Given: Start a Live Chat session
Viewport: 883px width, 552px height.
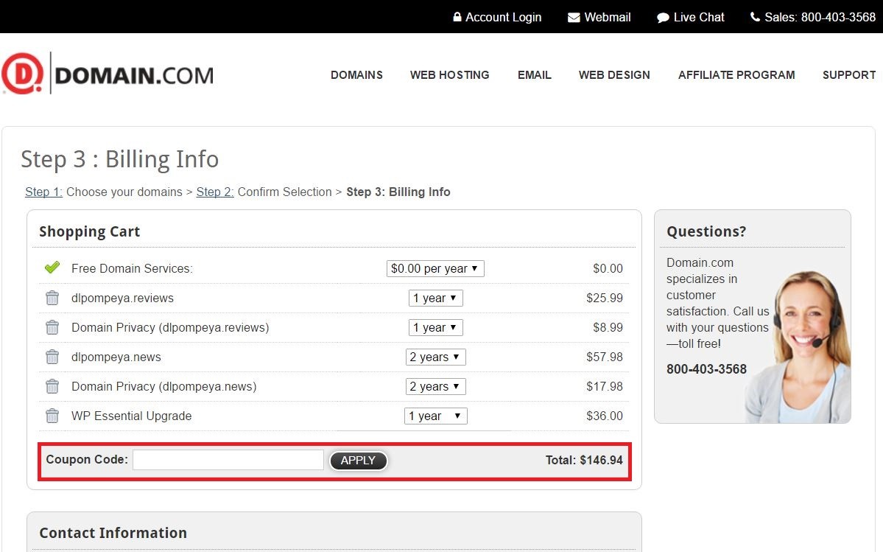Looking at the screenshot, I should [690, 17].
